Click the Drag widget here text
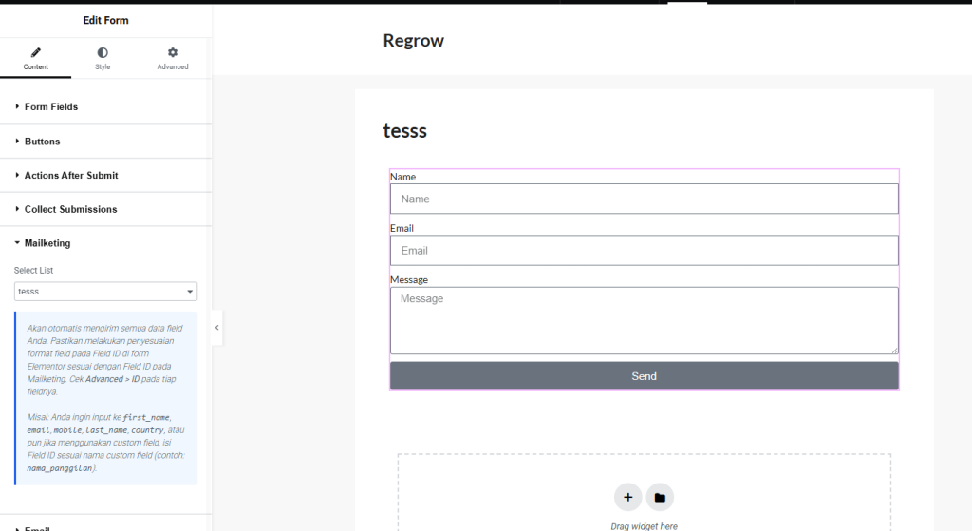 [644, 525]
